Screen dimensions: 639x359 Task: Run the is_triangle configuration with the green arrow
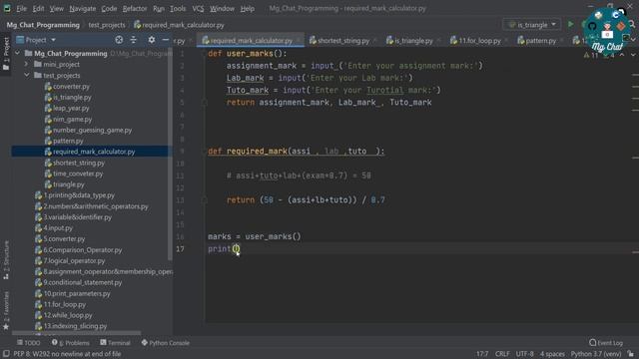[570, 24]
